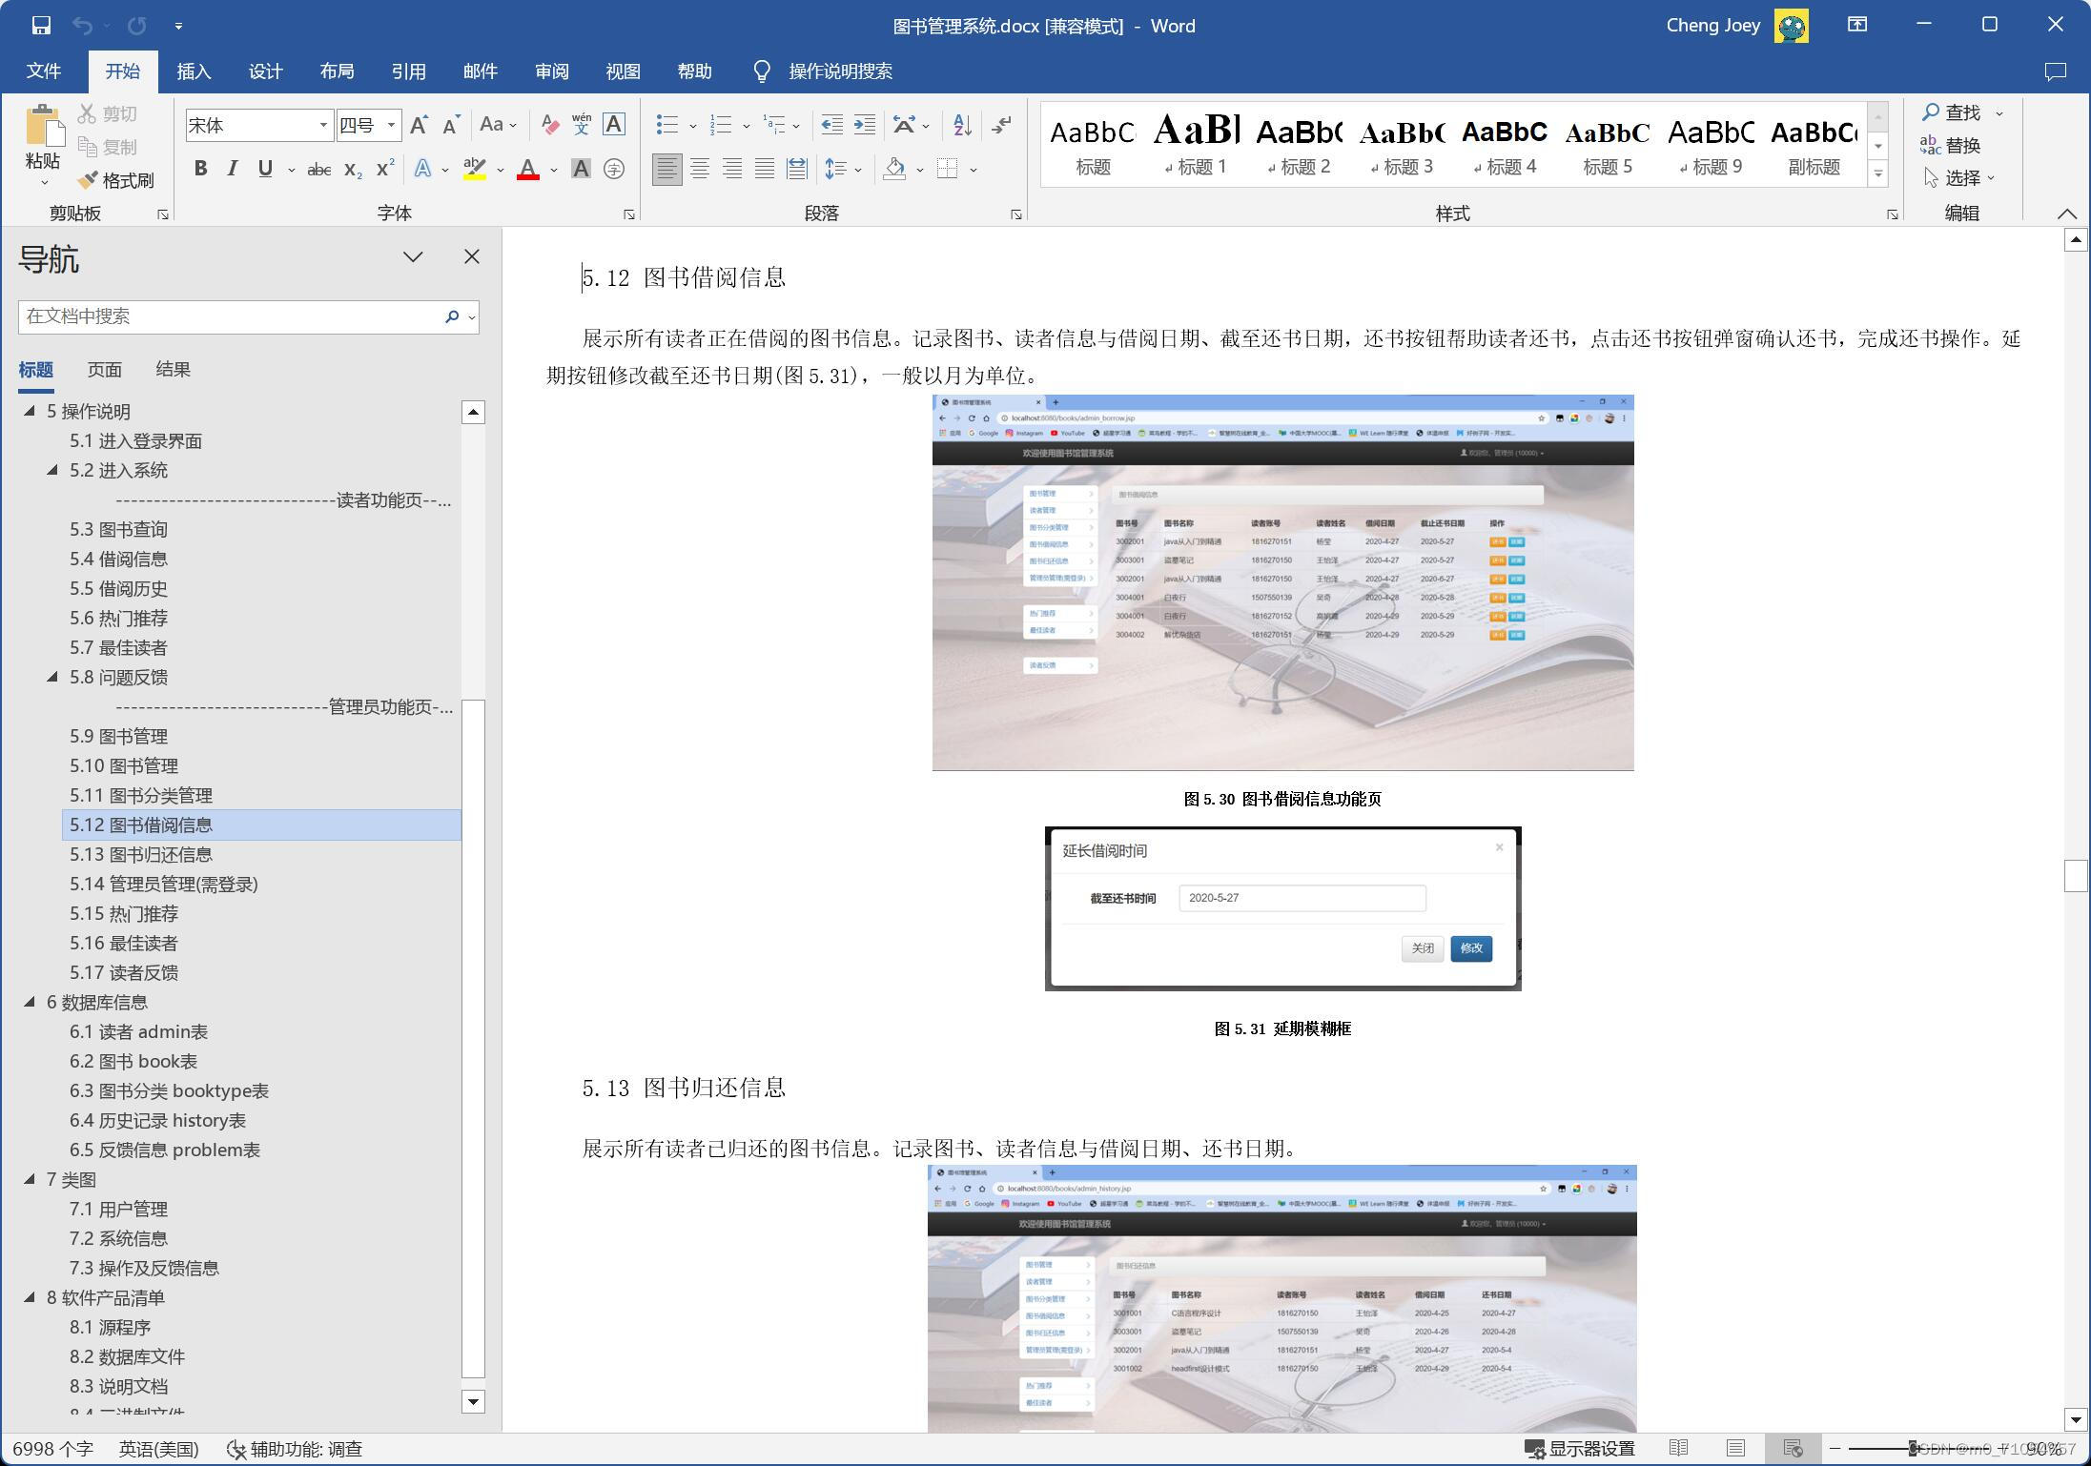
Task: Click the Format Painter brush icon
Action: pyautogui.click(x=89, y=180)
